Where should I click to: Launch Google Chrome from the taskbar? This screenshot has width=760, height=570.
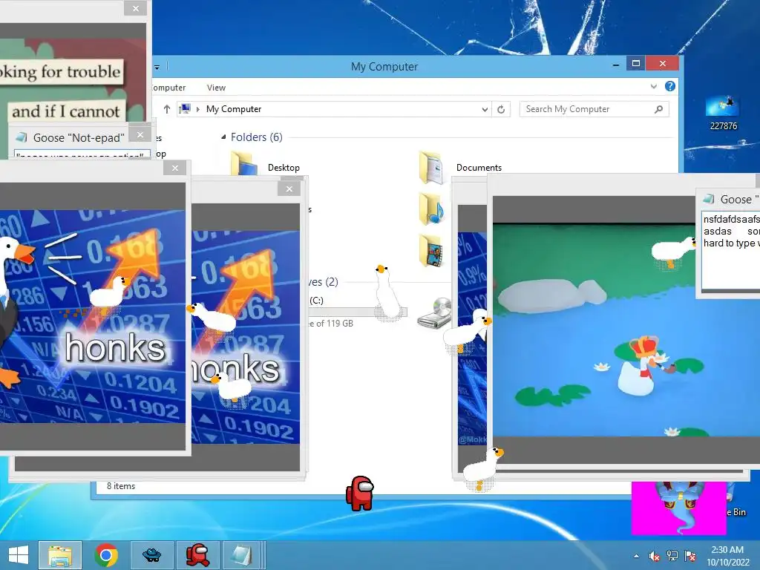point(106,555)
